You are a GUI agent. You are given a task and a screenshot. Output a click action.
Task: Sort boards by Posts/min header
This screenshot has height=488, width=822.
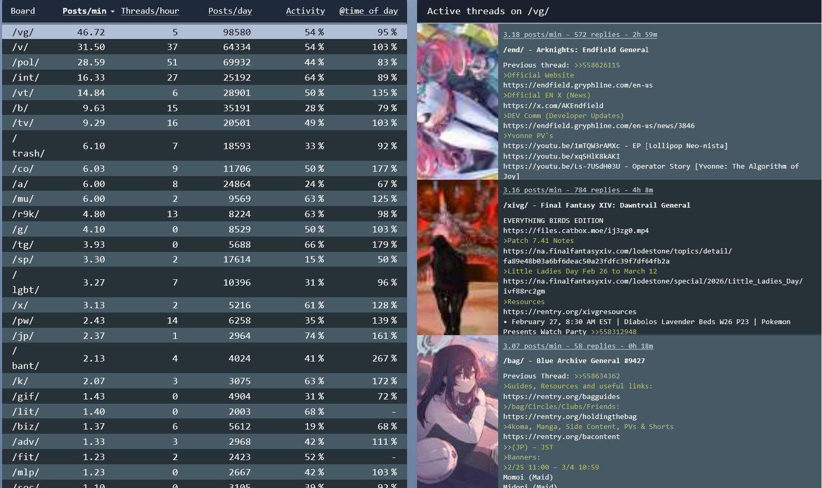tap(84, 11)
